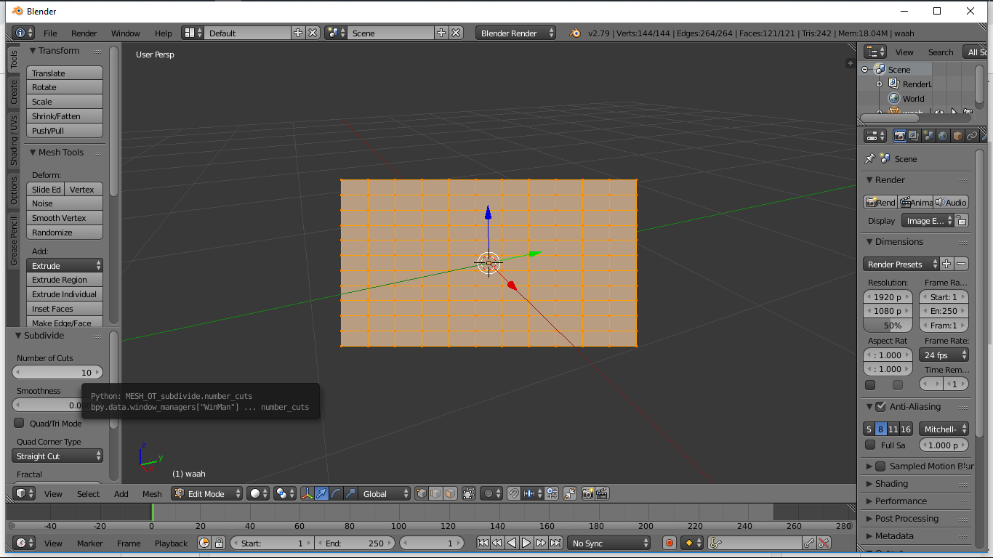
Task: Click the Inset Faces button
Action: 65,309
